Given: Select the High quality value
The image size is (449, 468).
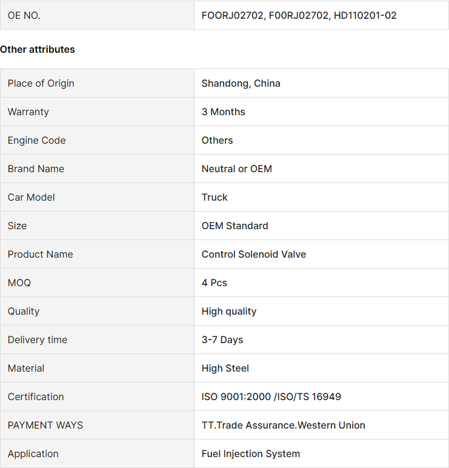Looking at the screenshot, I should [229, 312].
